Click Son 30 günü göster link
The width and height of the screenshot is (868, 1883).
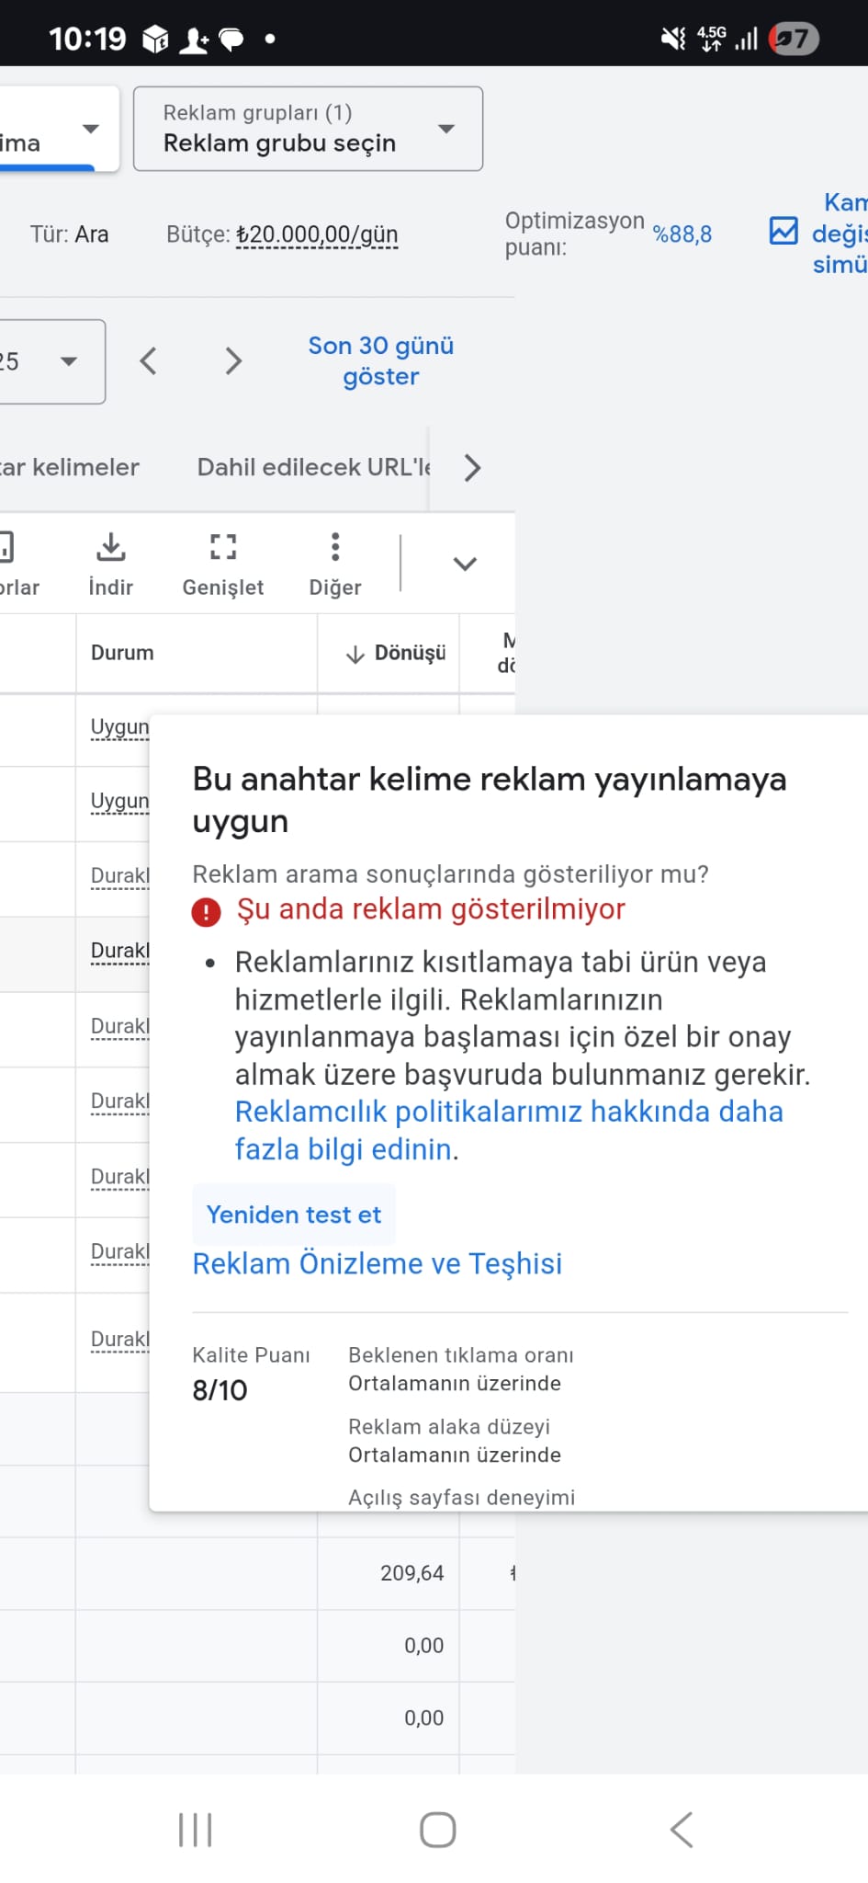tap(381, 361)
